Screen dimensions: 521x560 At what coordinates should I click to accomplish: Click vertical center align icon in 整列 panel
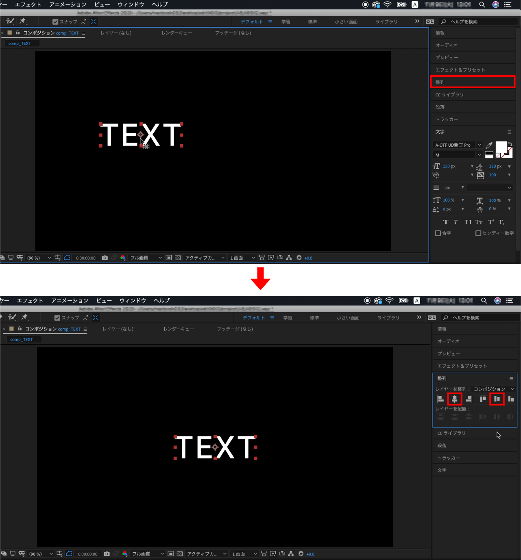coord(497,399)
